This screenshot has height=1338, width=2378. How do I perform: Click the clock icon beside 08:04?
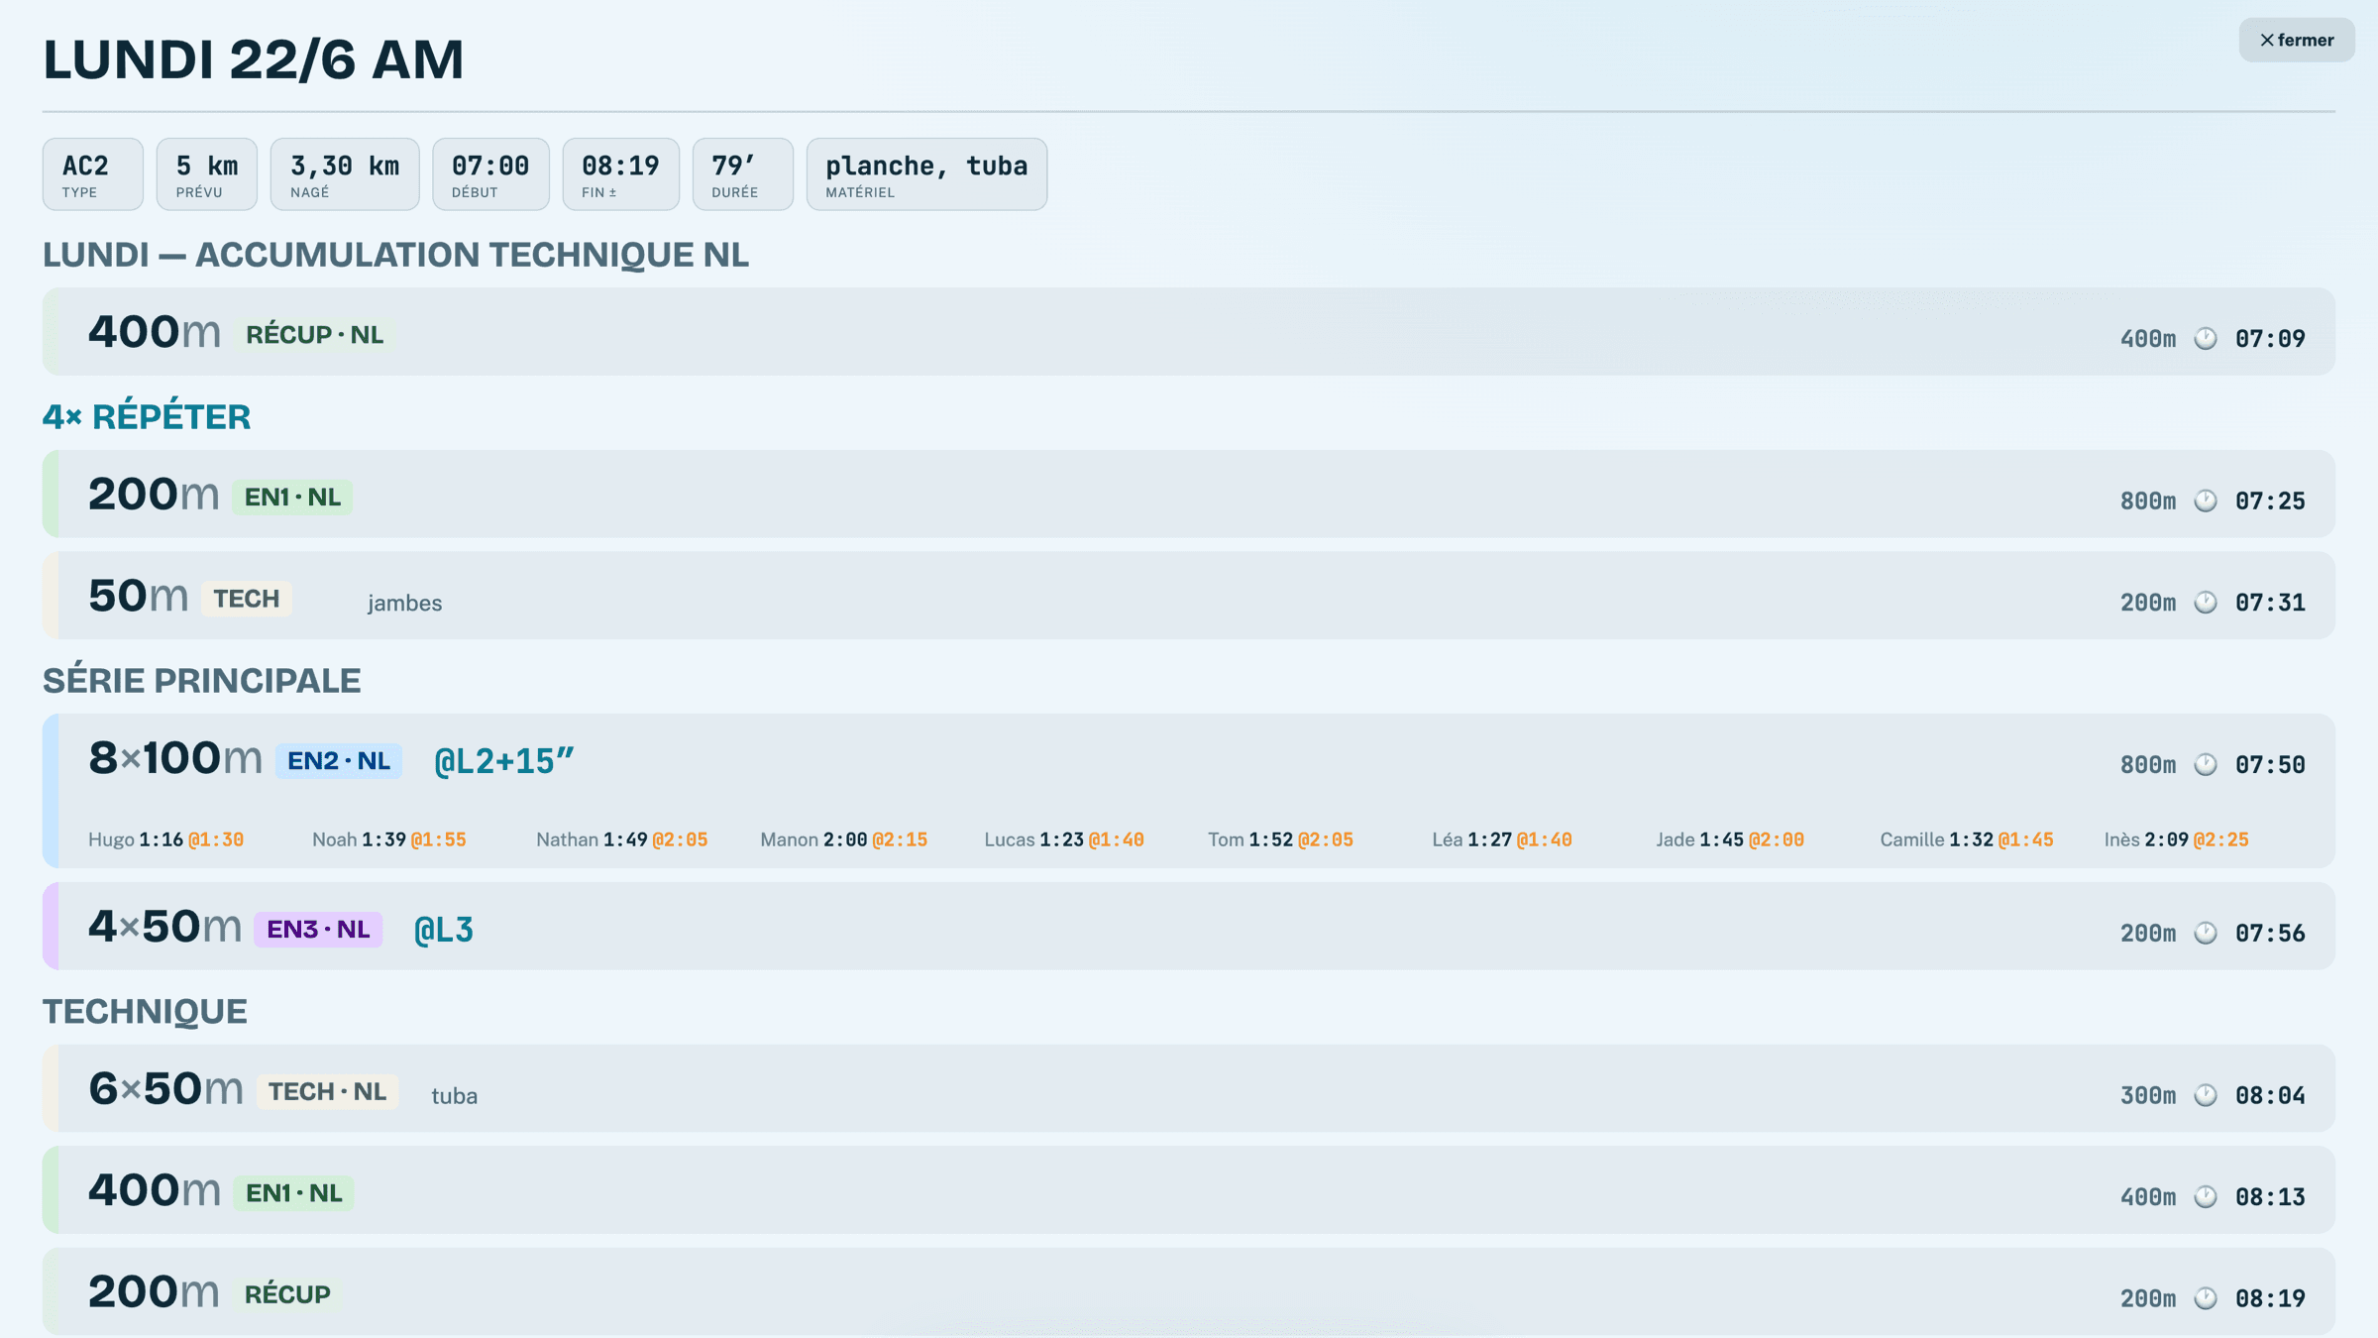2206,1096
